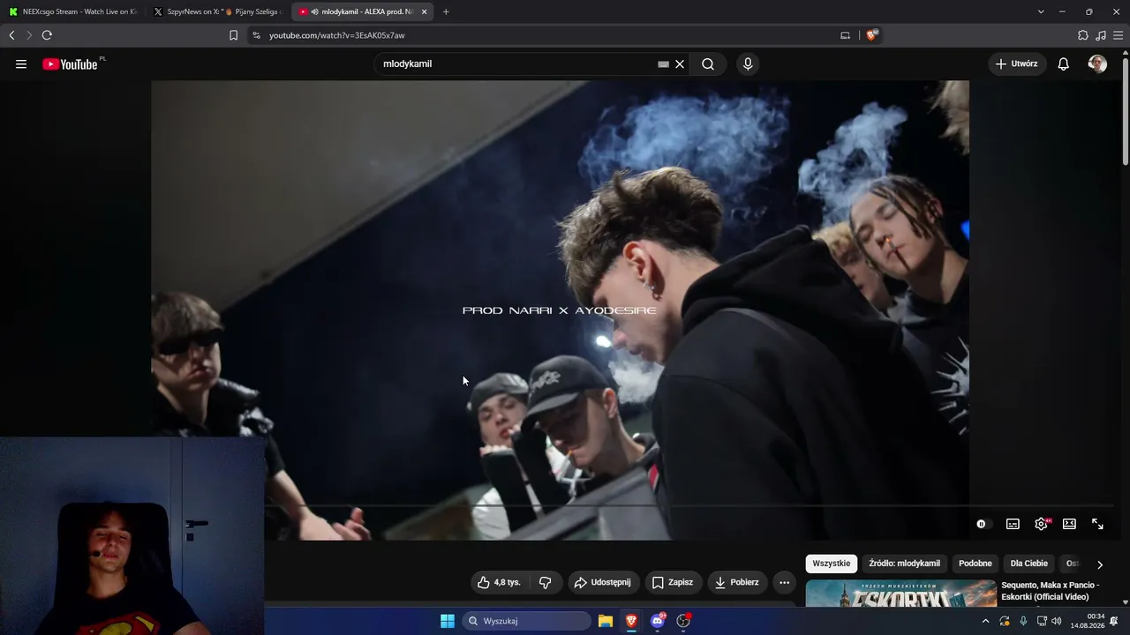The image size is (1130, 635).
Task: Show hidden tray icons chevron
Action: [985, 621]
